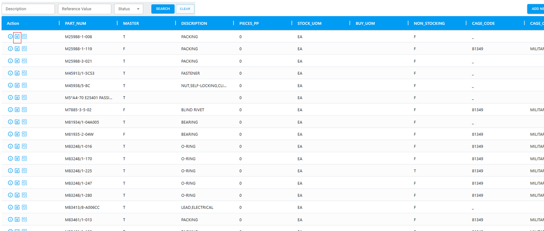Screen dimensions: 544x231
Task: Open info icon for M5*A4-70 E25401 row
Action: click(10, 97)
